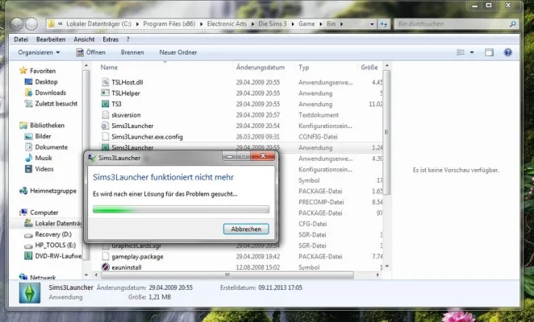Click the Recovery (D:) drive icon
Viewport: 534px width, 322px height.
(28, 234)
